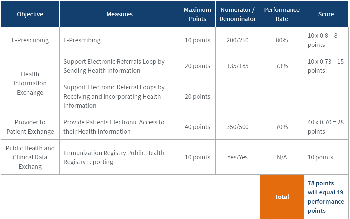Select Receiving and Incorporating Health Information measure
Viewport: 350px width, 219px height.
click(x=120, y=96)
